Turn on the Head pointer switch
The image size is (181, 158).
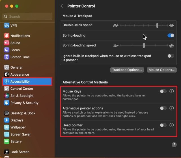pyautogui.click(x=163, y=125)
